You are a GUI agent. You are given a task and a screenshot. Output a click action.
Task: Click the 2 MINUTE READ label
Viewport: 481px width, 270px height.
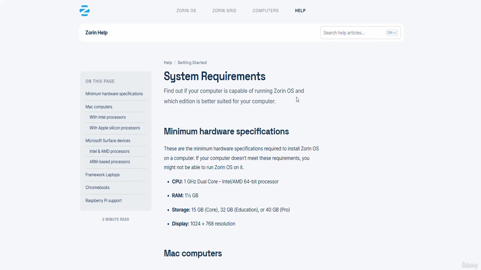point(116,219)
